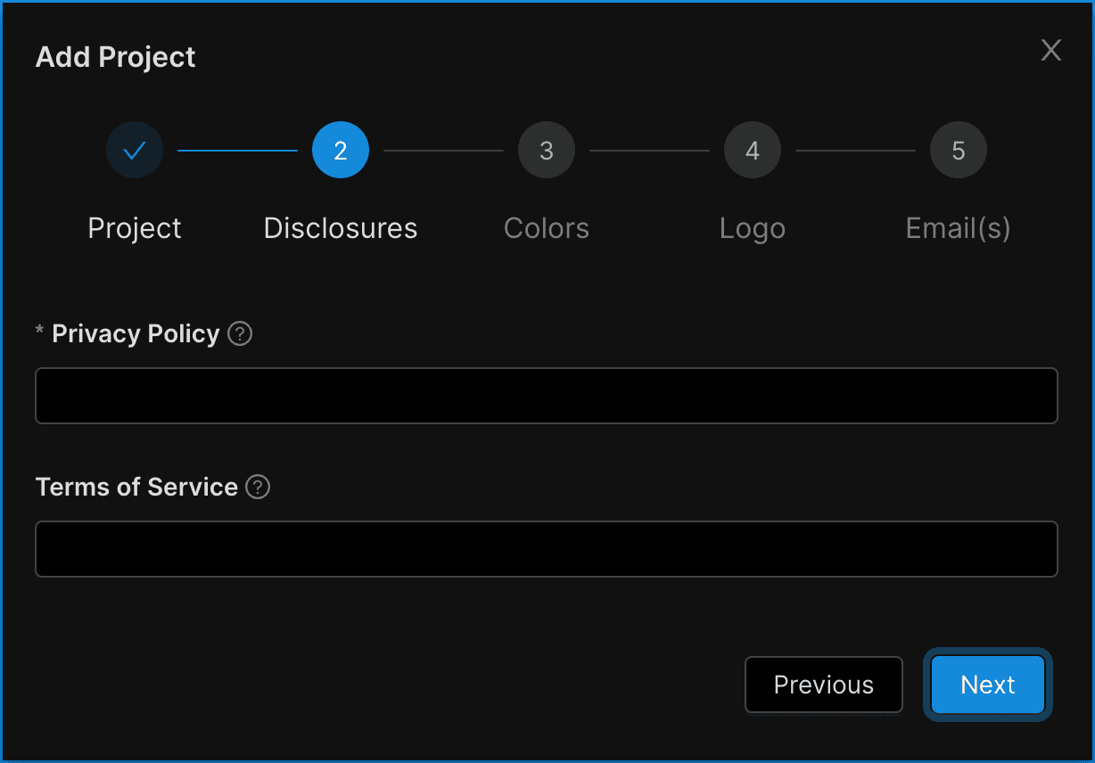Select the Disclosures step label
The image size is (1095, 763).
click(341, 228)
